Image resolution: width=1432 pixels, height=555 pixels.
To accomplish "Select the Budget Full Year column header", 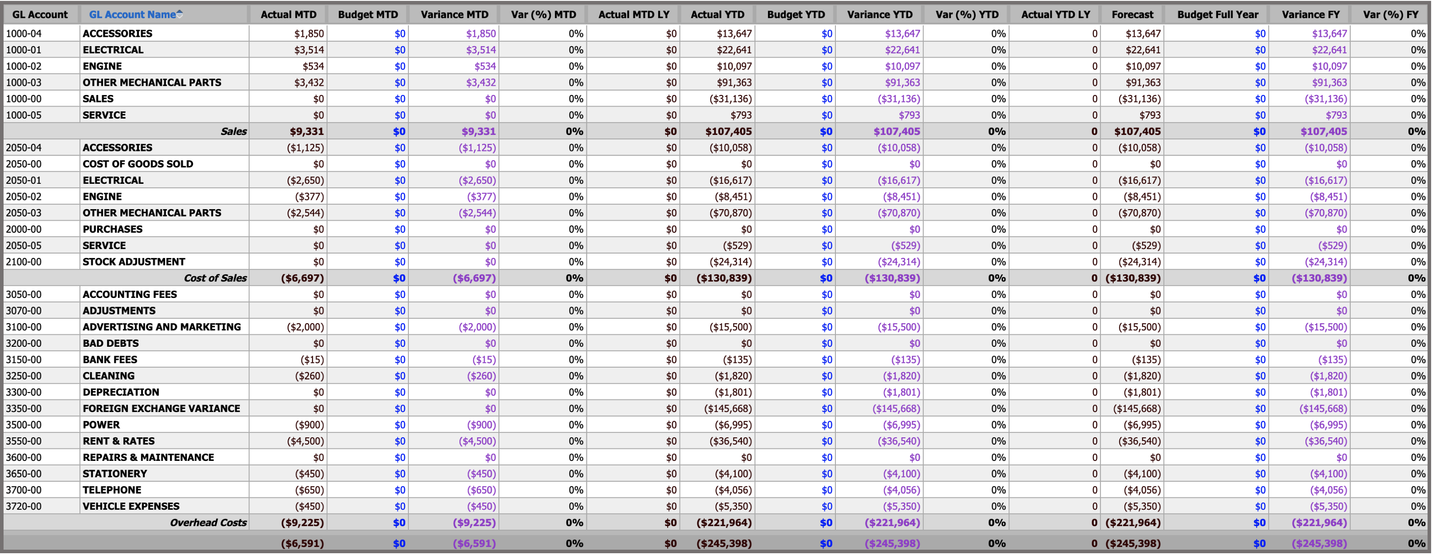I will click(1218, 15).
